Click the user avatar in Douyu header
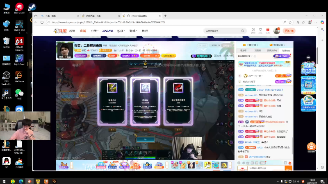This screenshot has width=328, height=184. pos(277,31)
